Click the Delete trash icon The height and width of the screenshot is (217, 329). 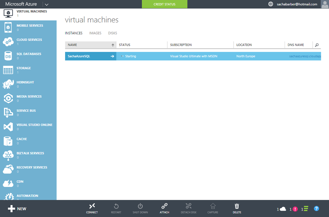pos(237,206)
